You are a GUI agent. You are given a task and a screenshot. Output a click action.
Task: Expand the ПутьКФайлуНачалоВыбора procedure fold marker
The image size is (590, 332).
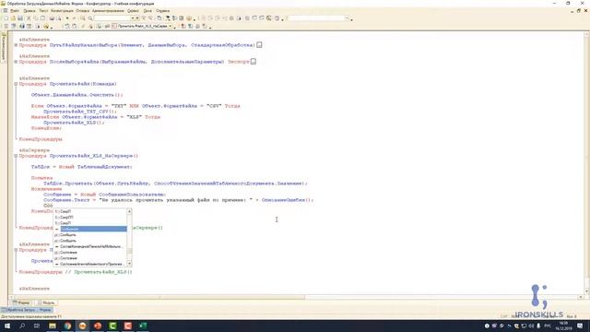pyautogui.click(x=16, y=45)
